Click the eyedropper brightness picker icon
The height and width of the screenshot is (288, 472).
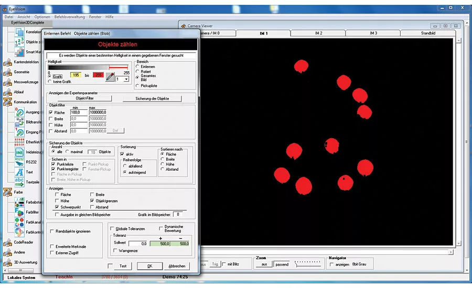click(110, 77)
